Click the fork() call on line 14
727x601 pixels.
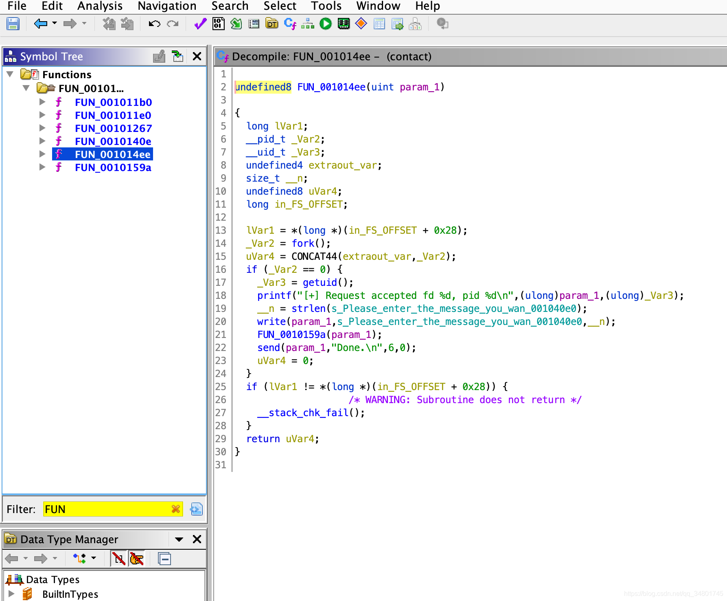coord(303,243)
